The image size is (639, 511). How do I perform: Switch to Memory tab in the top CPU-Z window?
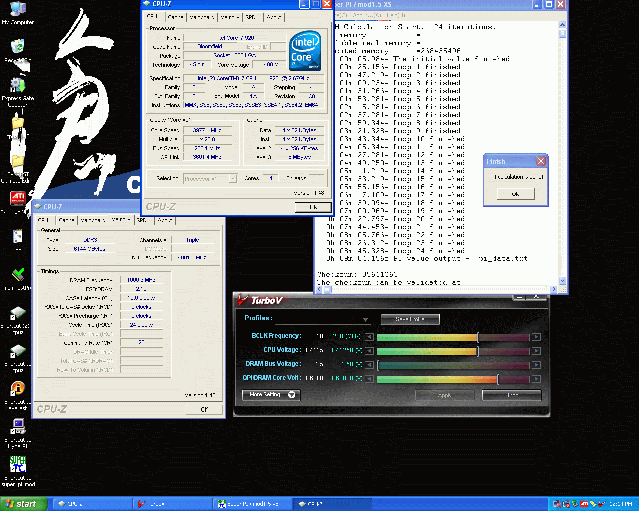click(x=230, y=17)
